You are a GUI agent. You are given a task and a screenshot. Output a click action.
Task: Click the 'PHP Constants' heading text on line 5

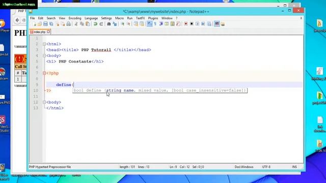pos(75,62)
